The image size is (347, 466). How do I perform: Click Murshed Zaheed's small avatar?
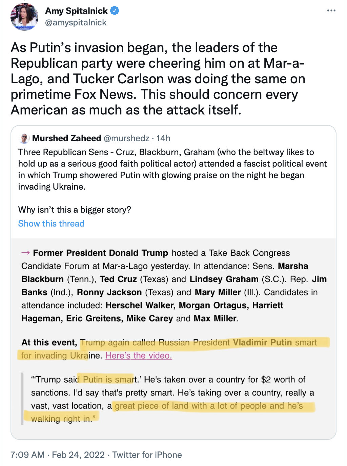point(24,139)
